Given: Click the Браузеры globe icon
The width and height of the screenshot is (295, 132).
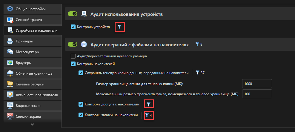Looking at the screenshot, I should pyautogui.click(x=10, y=62).
